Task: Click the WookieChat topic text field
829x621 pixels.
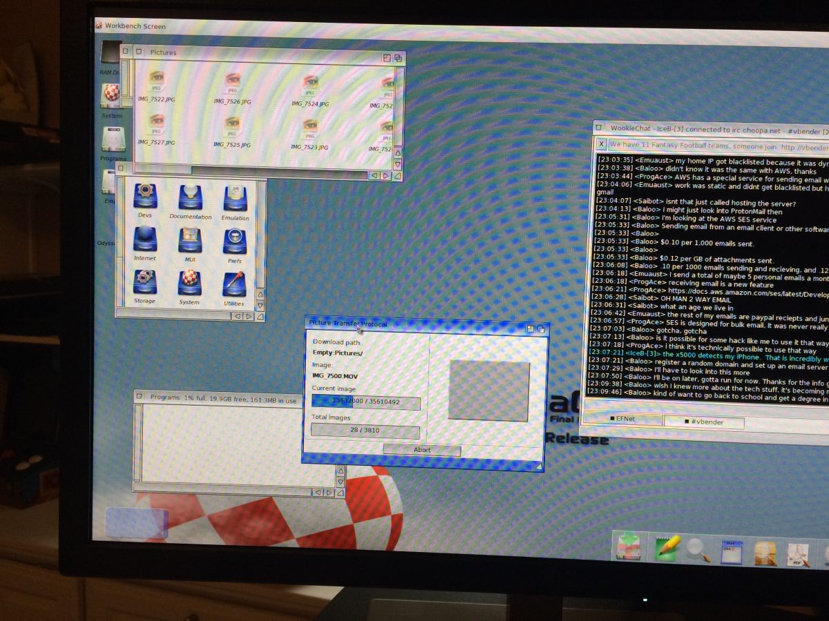Action: (x=718, y=146)
